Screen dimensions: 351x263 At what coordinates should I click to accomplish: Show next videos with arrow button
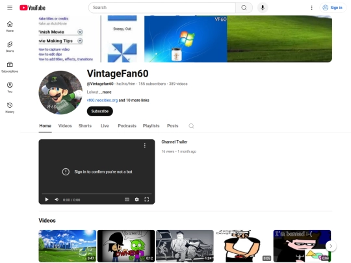tap(331, 246)
